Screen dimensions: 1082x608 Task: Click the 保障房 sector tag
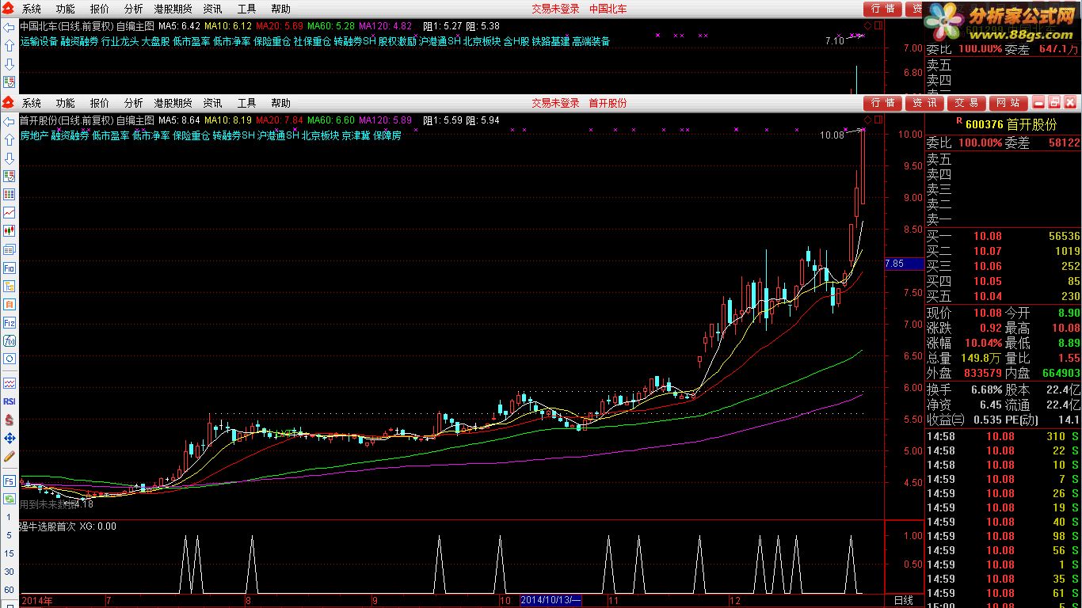[x=387, y=136]
